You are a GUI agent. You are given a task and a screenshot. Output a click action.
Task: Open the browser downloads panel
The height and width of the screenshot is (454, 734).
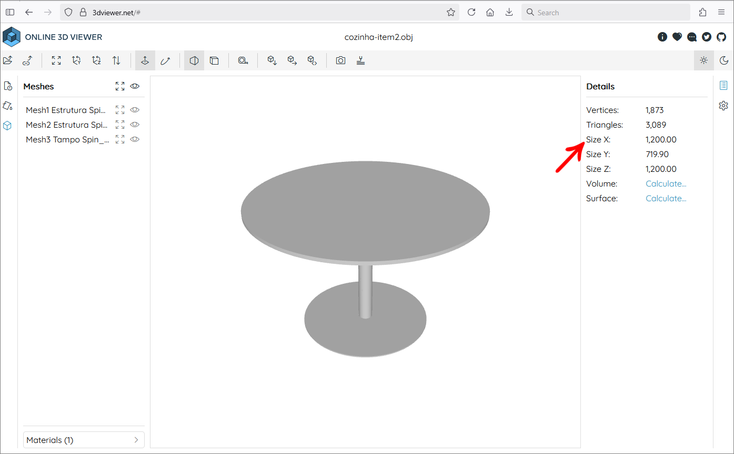point(509,12)
